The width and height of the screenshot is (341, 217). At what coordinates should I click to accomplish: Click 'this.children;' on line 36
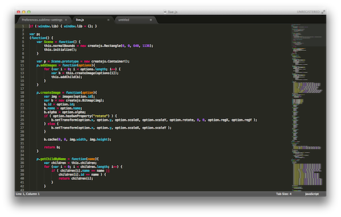click(84, 163)
